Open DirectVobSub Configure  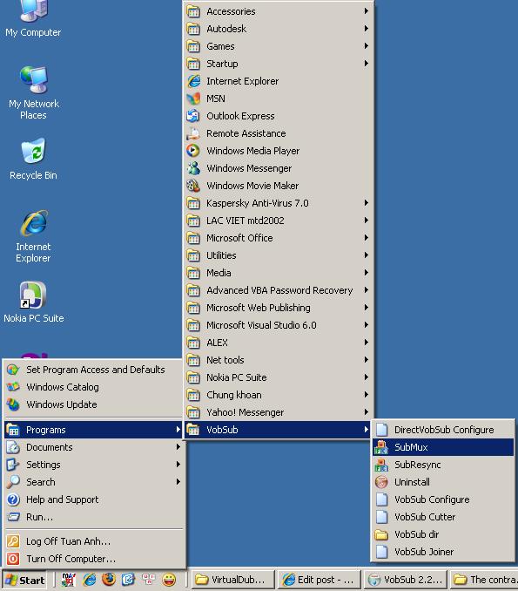coord(443,430)
